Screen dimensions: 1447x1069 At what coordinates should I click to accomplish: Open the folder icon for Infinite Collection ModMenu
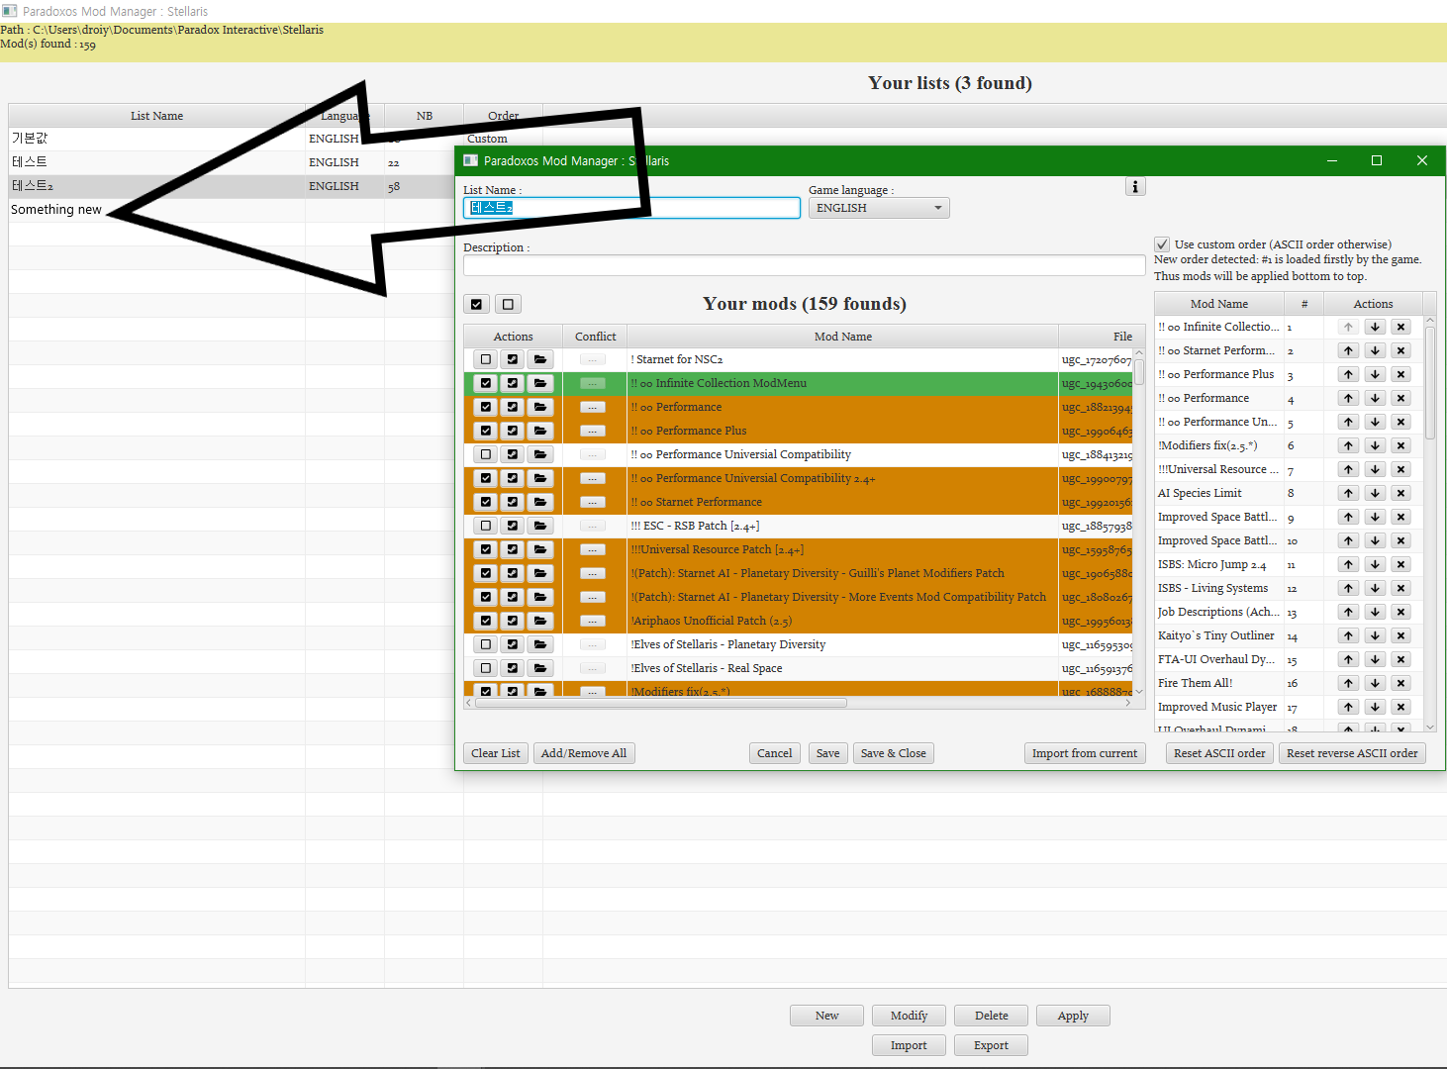540,383
